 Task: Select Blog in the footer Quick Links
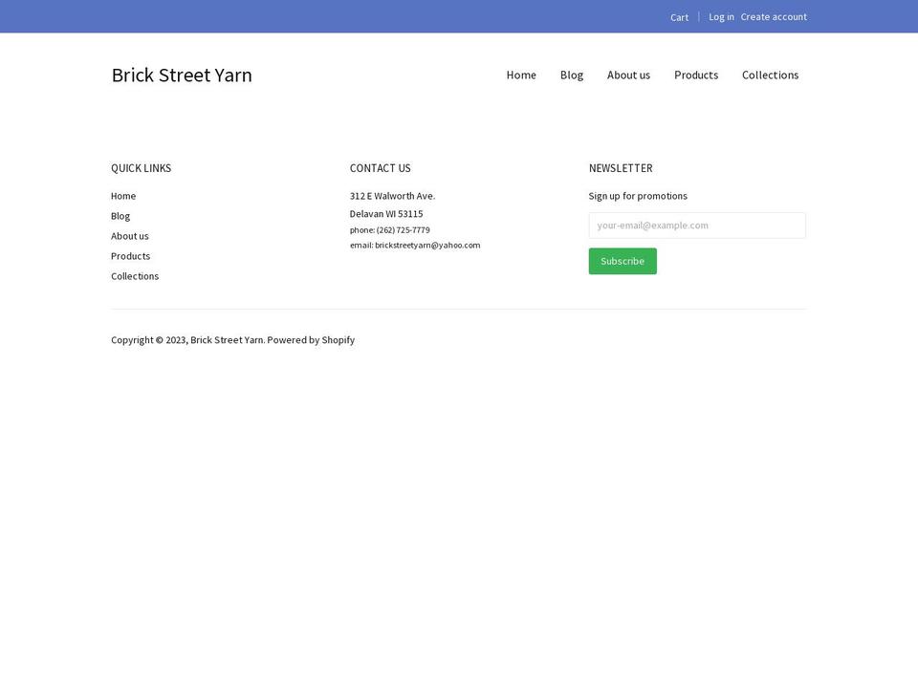120,215
